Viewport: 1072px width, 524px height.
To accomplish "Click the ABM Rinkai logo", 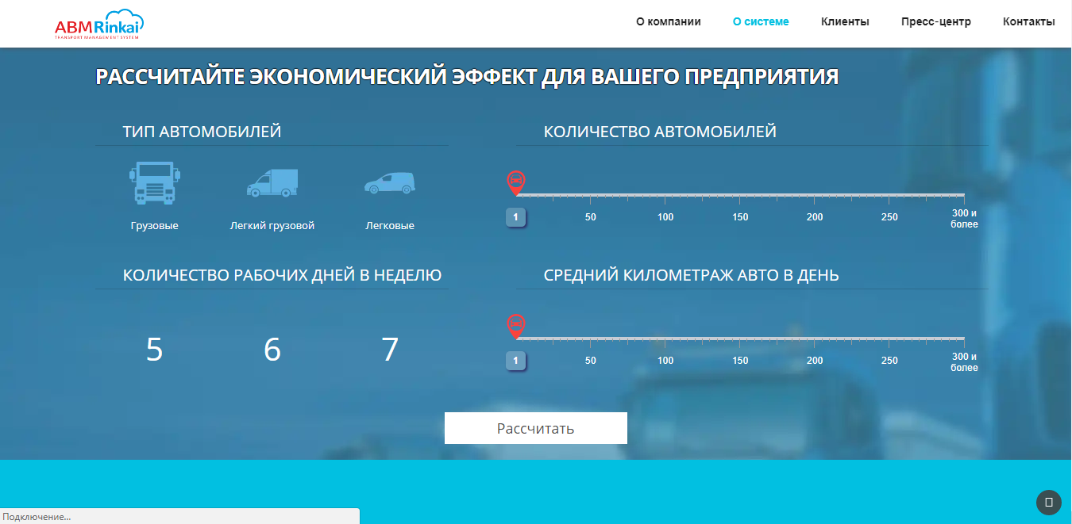I will coord(98,24).
